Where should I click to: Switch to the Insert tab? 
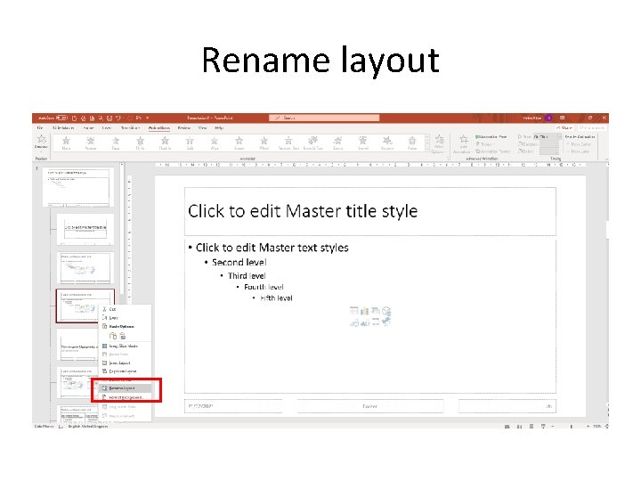point(107,128)
